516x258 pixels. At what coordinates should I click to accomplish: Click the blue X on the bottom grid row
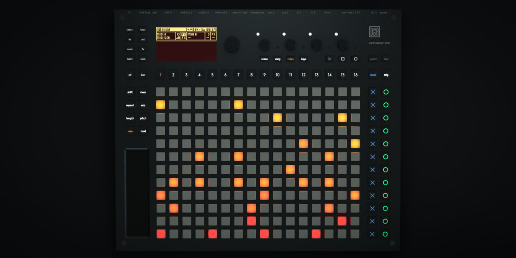point(373,234)
